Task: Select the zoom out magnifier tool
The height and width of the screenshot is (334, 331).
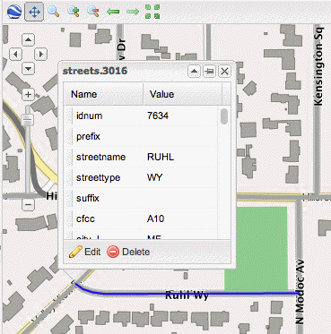Action: click(x=93, y=12)
